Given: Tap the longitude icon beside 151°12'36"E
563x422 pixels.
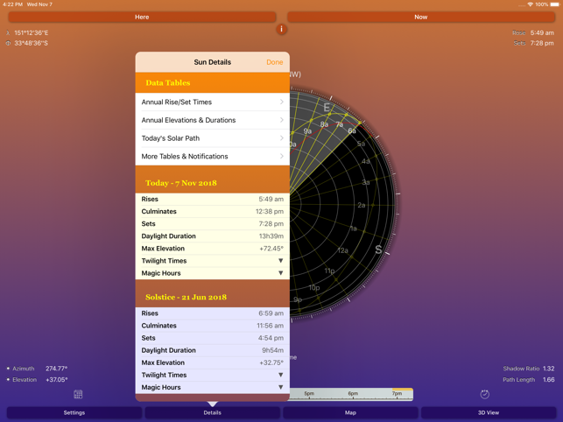Looking at the screenshot, I should (8, 33).
